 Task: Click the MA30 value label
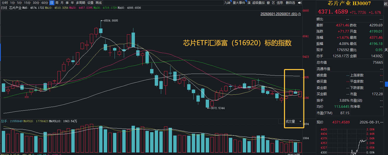point(105,8)
